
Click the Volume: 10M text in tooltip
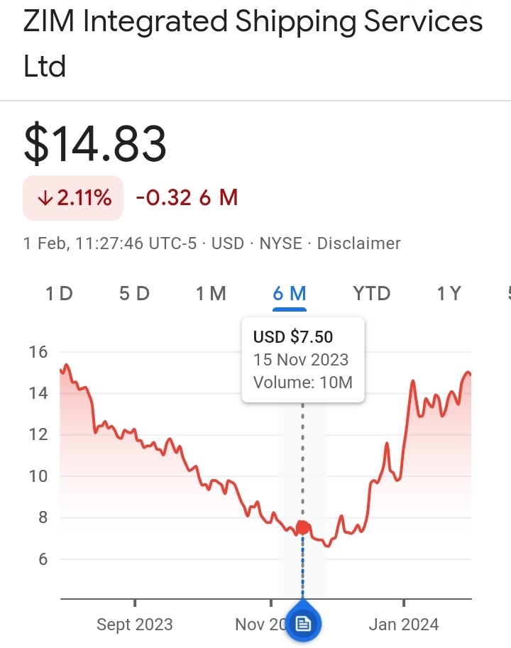[x=303, y=383]
